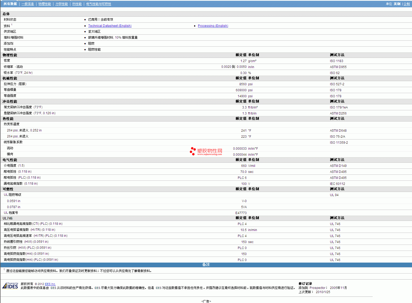This screenshot has height=303, width=412.
Task: Select 英制 units option
Action: [397, 4]
